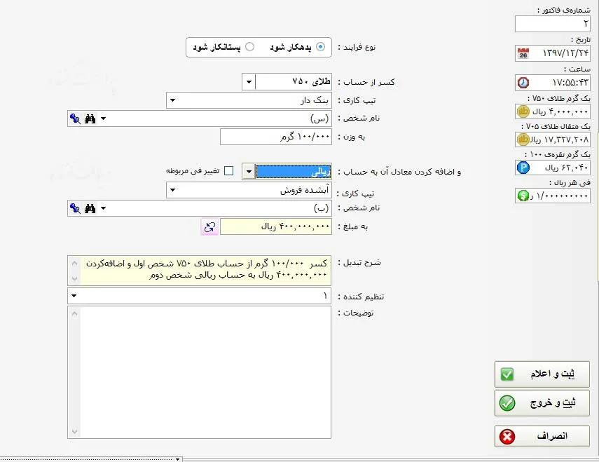Viewport: 599px width, 462px height.
Task: Expand the 'بنک دار' business type dropdown
Action: (x=172, y=101)
